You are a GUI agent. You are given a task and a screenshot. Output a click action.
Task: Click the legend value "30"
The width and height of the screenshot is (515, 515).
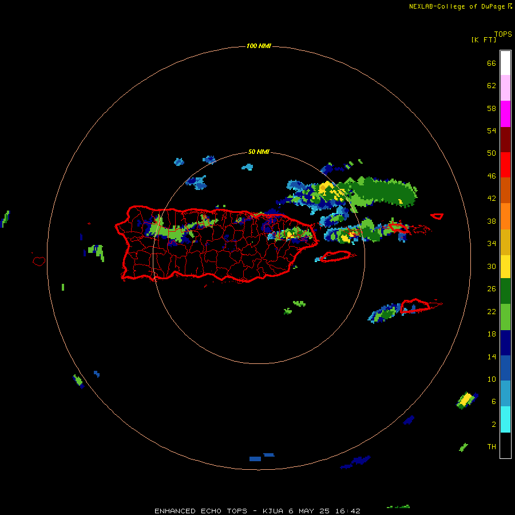(x=492, y=266)
